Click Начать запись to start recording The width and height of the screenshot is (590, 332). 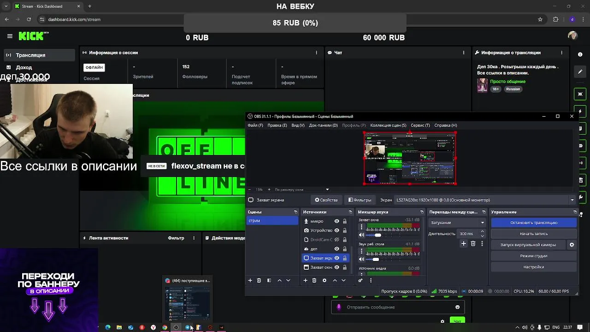tap(534, 234)
